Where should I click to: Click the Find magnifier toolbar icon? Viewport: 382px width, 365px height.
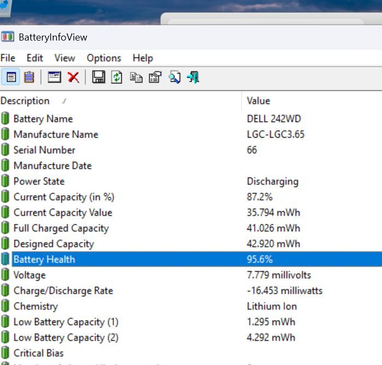(174, 77)
